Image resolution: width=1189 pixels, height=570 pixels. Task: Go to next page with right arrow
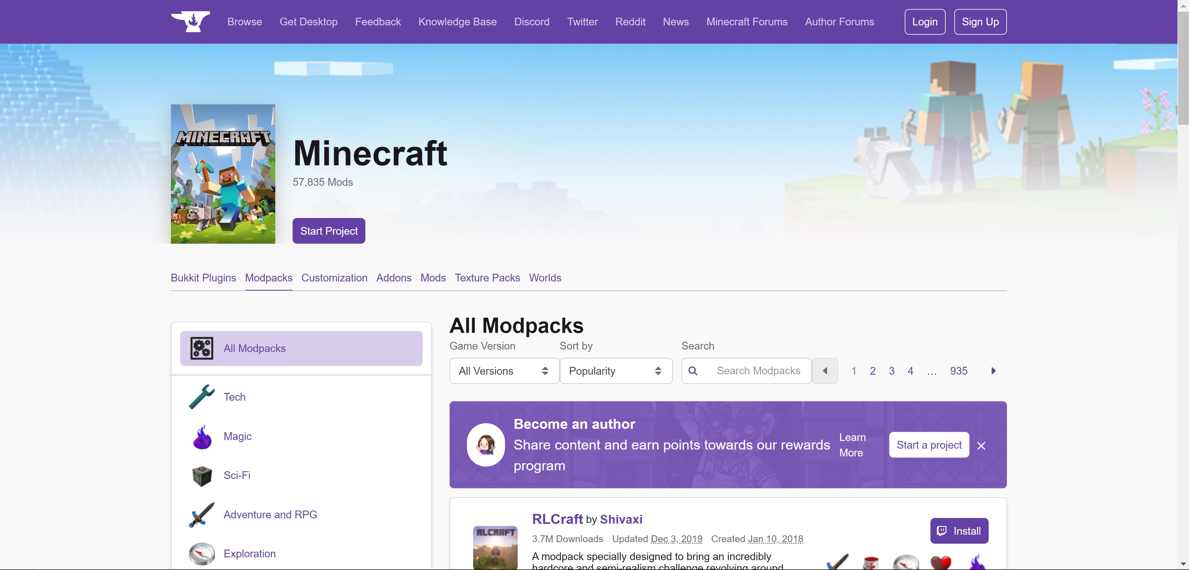pos(993,371)
